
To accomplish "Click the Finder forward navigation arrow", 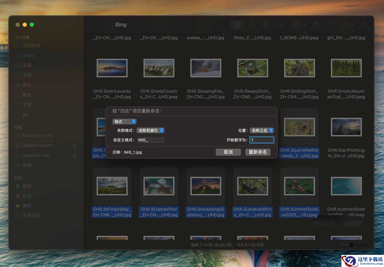I will coord(107,25).
